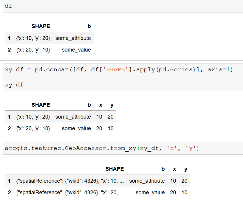Click the lone xy_df line below pd.concat

pyautogui.click(x=14, y=85)
